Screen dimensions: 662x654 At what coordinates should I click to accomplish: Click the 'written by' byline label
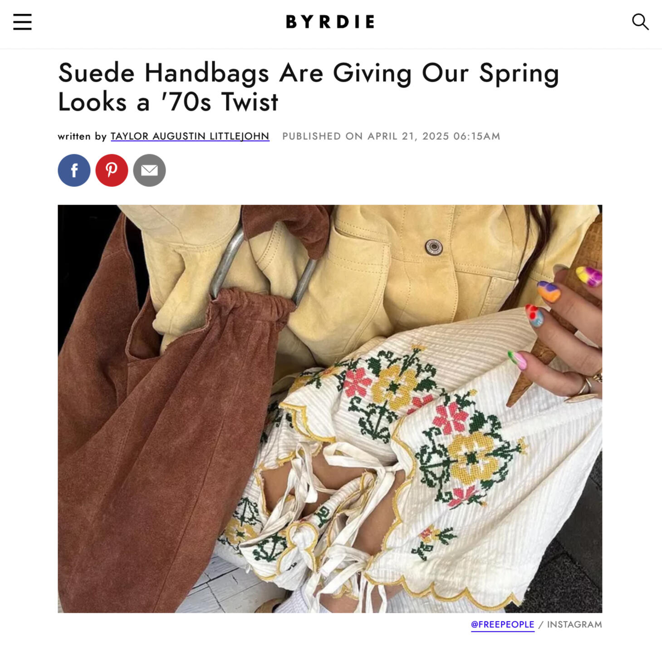[82, 136]
